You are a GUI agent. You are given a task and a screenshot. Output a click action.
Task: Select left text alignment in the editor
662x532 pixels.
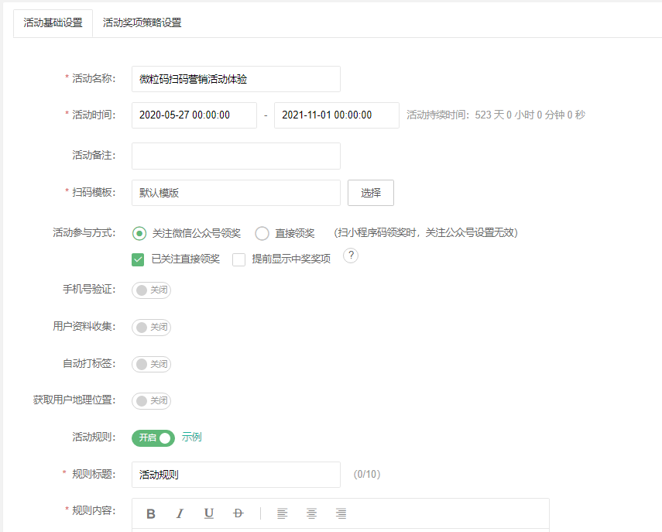pyautogui.click(x=283, y=513)
